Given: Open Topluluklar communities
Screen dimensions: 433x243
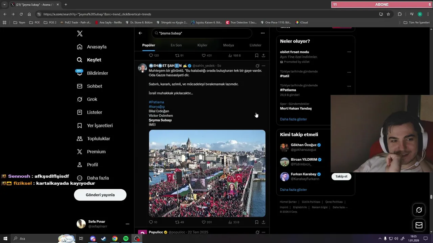Looking at the screenshot, I should coord(93,139).
